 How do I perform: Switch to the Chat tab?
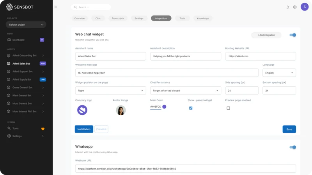(98, 18)
